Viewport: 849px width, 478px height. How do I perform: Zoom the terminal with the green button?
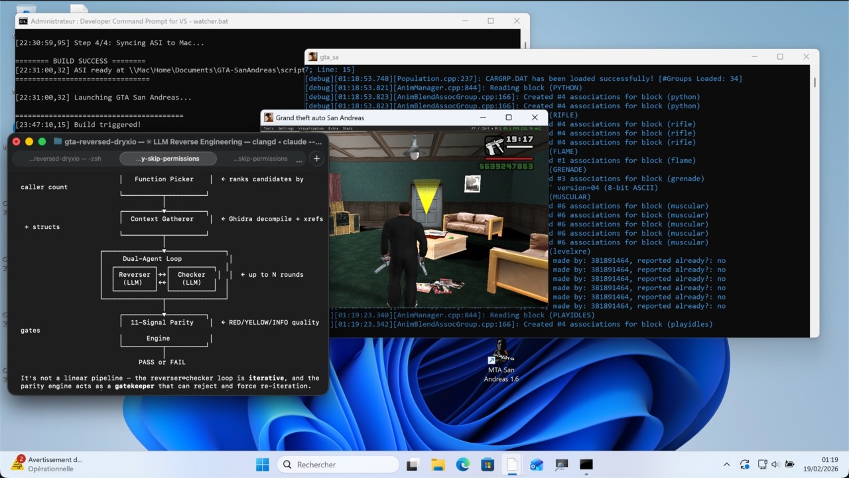pos(42,141)
